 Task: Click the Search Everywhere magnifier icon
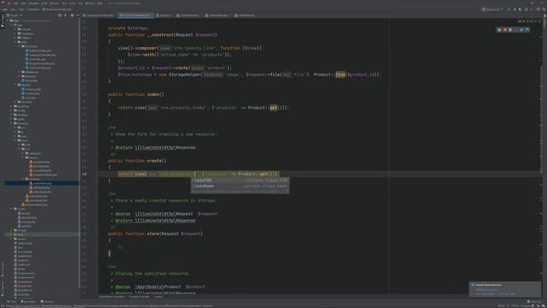544,9
